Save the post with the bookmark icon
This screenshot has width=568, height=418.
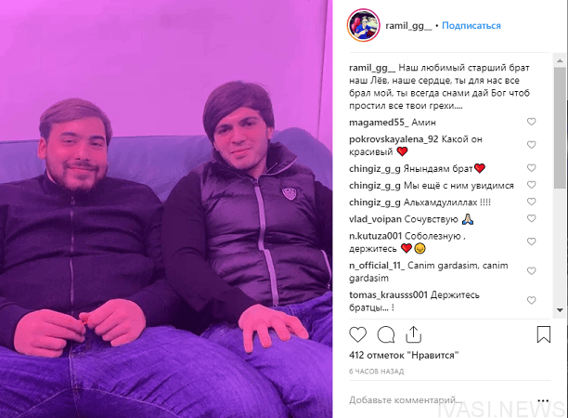click(x=543, y=334)
